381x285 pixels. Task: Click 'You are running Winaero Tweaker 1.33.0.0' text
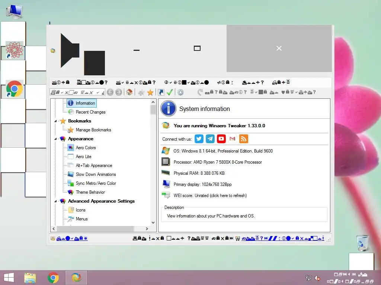click(219, 126)
